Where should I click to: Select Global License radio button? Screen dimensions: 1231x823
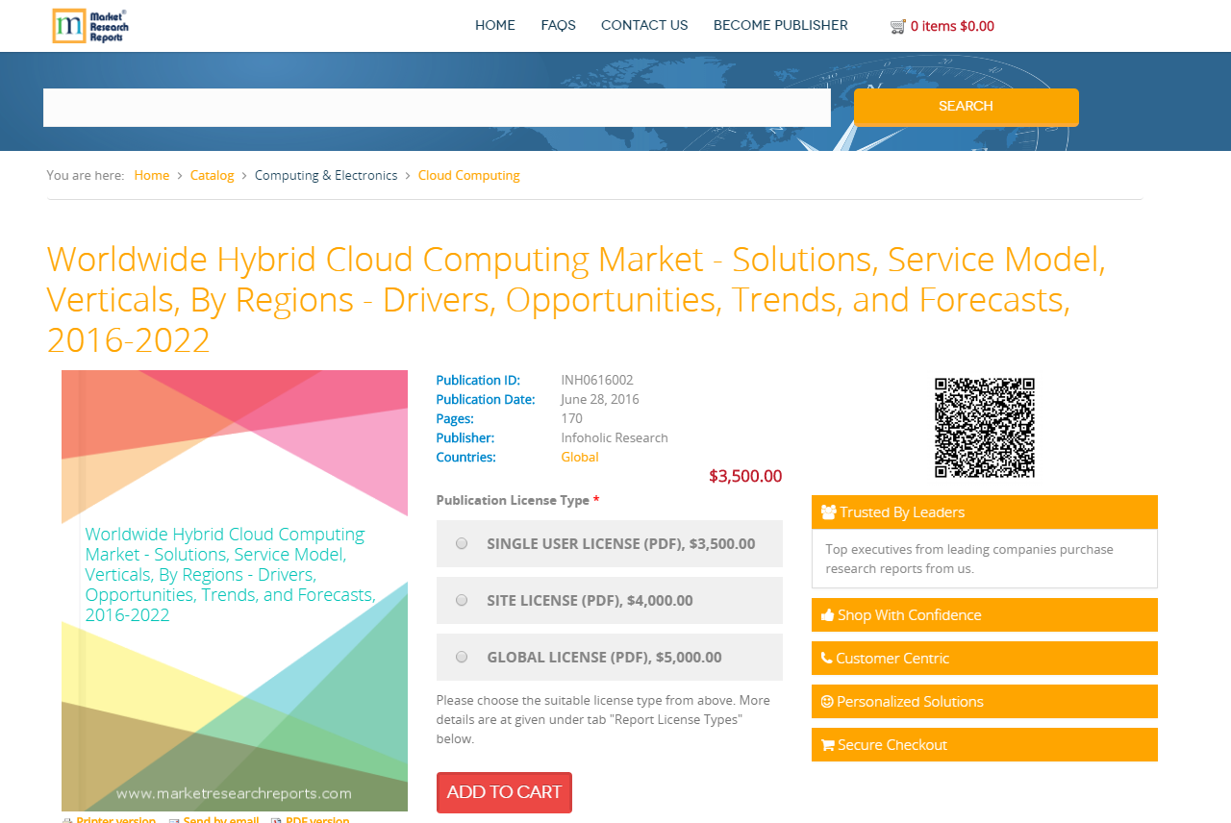462,657
